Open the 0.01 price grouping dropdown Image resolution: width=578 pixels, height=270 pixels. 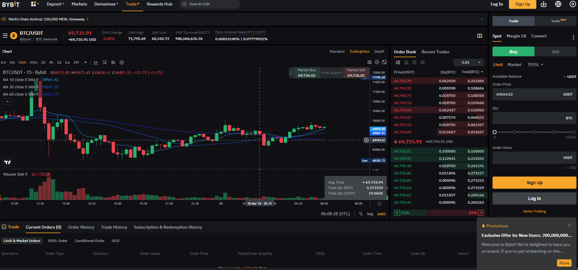[x=469, y=62]
